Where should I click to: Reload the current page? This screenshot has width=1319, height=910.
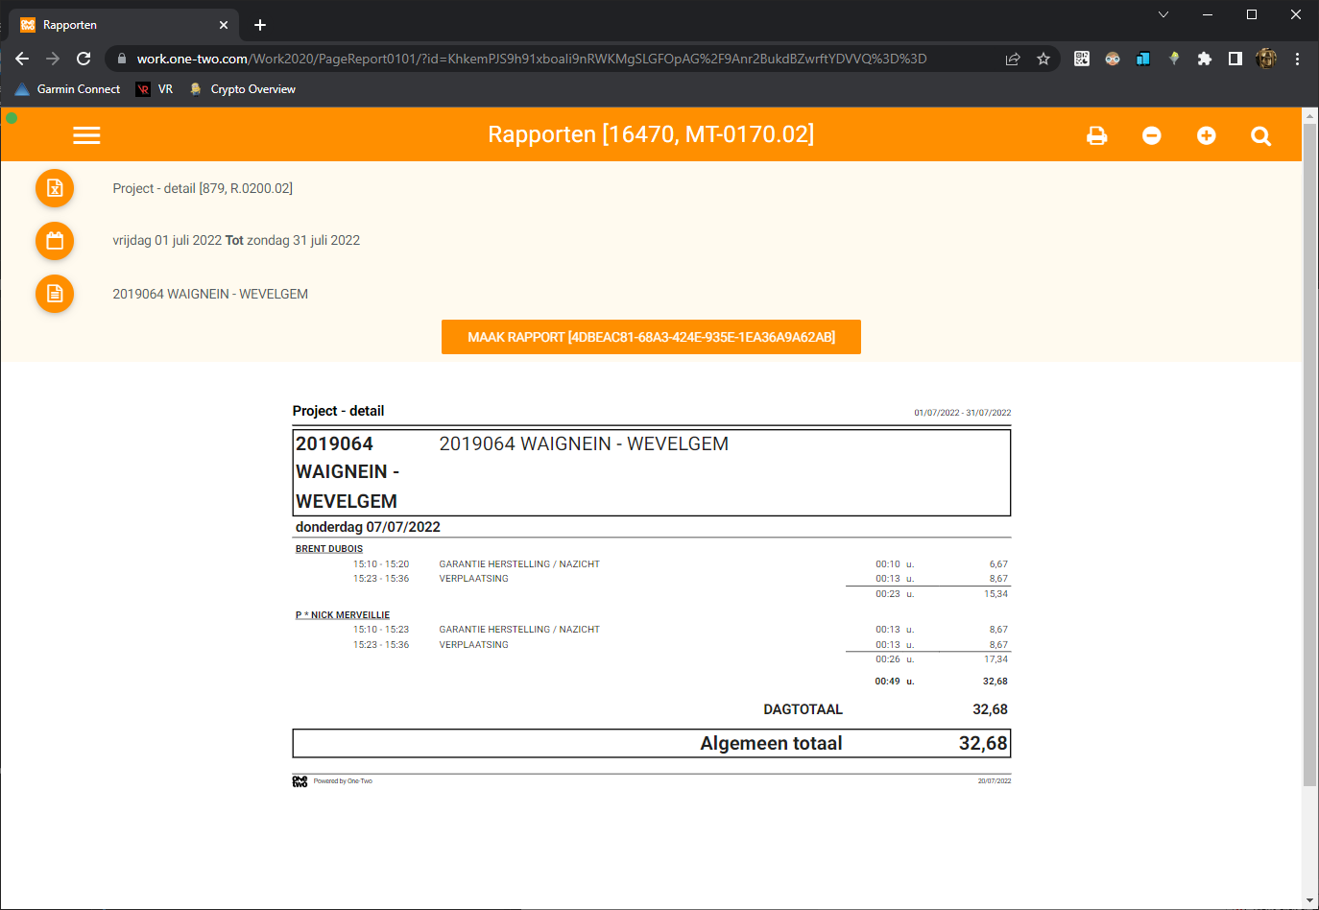point(84,59)
